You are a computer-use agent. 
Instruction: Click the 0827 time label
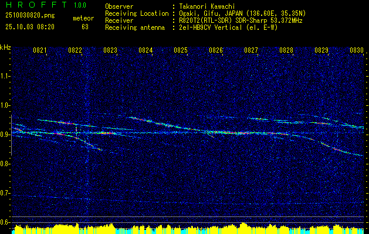tap(251, 50)
